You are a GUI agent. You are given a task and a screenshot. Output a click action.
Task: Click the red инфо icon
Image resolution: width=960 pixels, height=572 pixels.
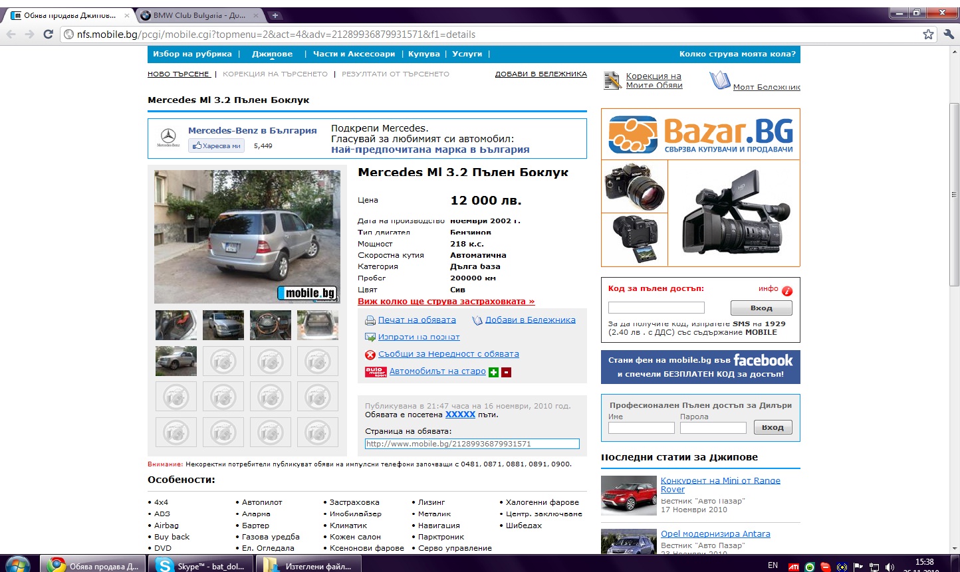tap(786, 290)
